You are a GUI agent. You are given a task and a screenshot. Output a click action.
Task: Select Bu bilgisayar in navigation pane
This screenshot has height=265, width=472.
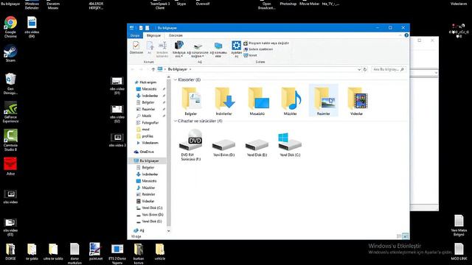147,161
